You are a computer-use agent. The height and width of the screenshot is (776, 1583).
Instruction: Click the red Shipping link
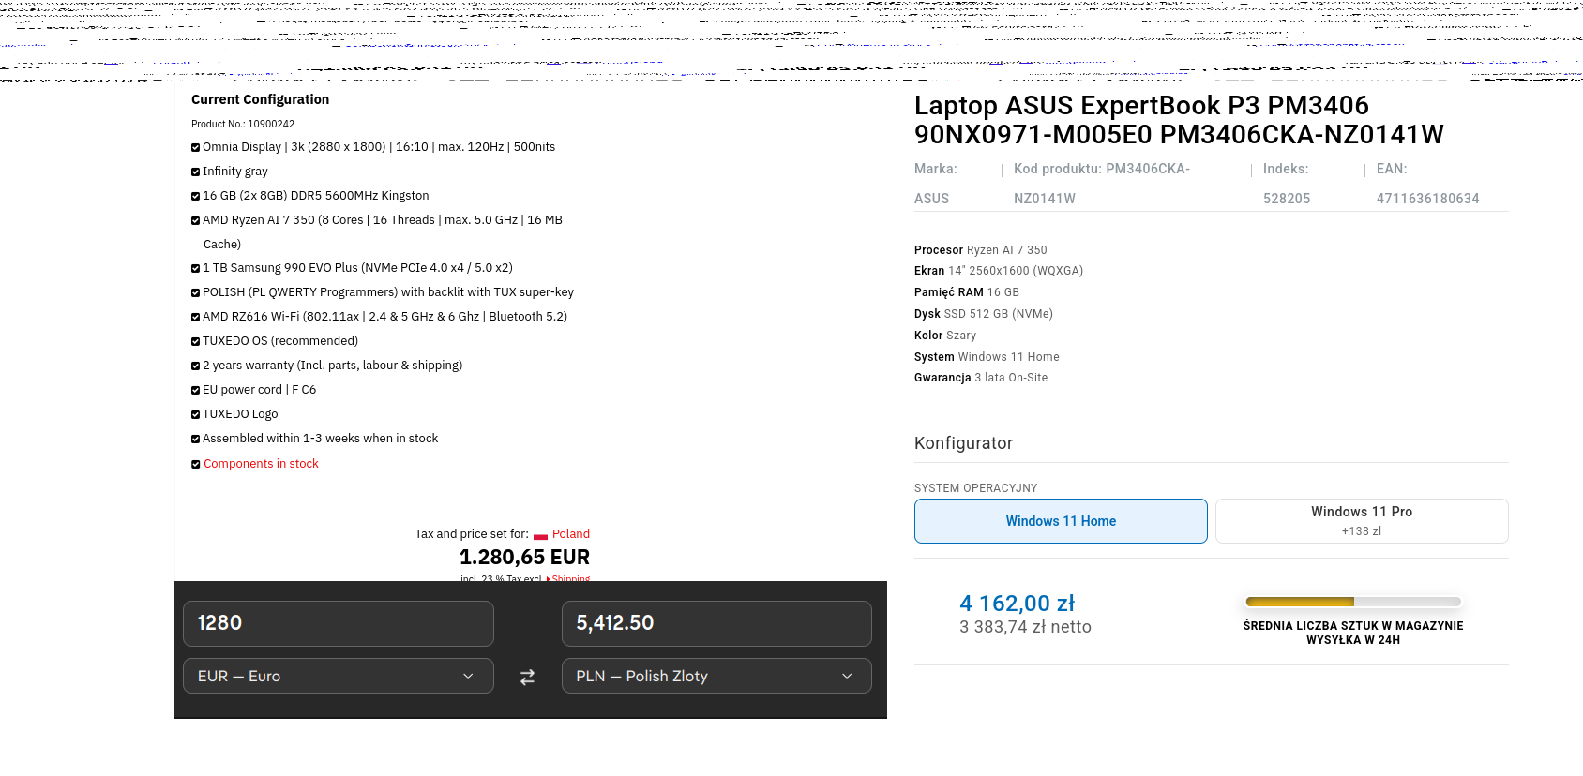tap(570, 579)
